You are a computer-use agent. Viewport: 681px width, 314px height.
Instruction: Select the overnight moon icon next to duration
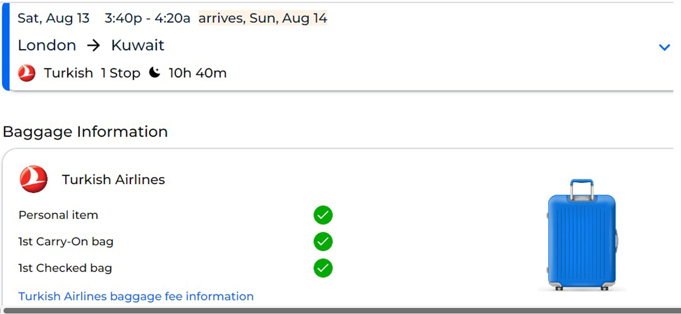point(155,72)
